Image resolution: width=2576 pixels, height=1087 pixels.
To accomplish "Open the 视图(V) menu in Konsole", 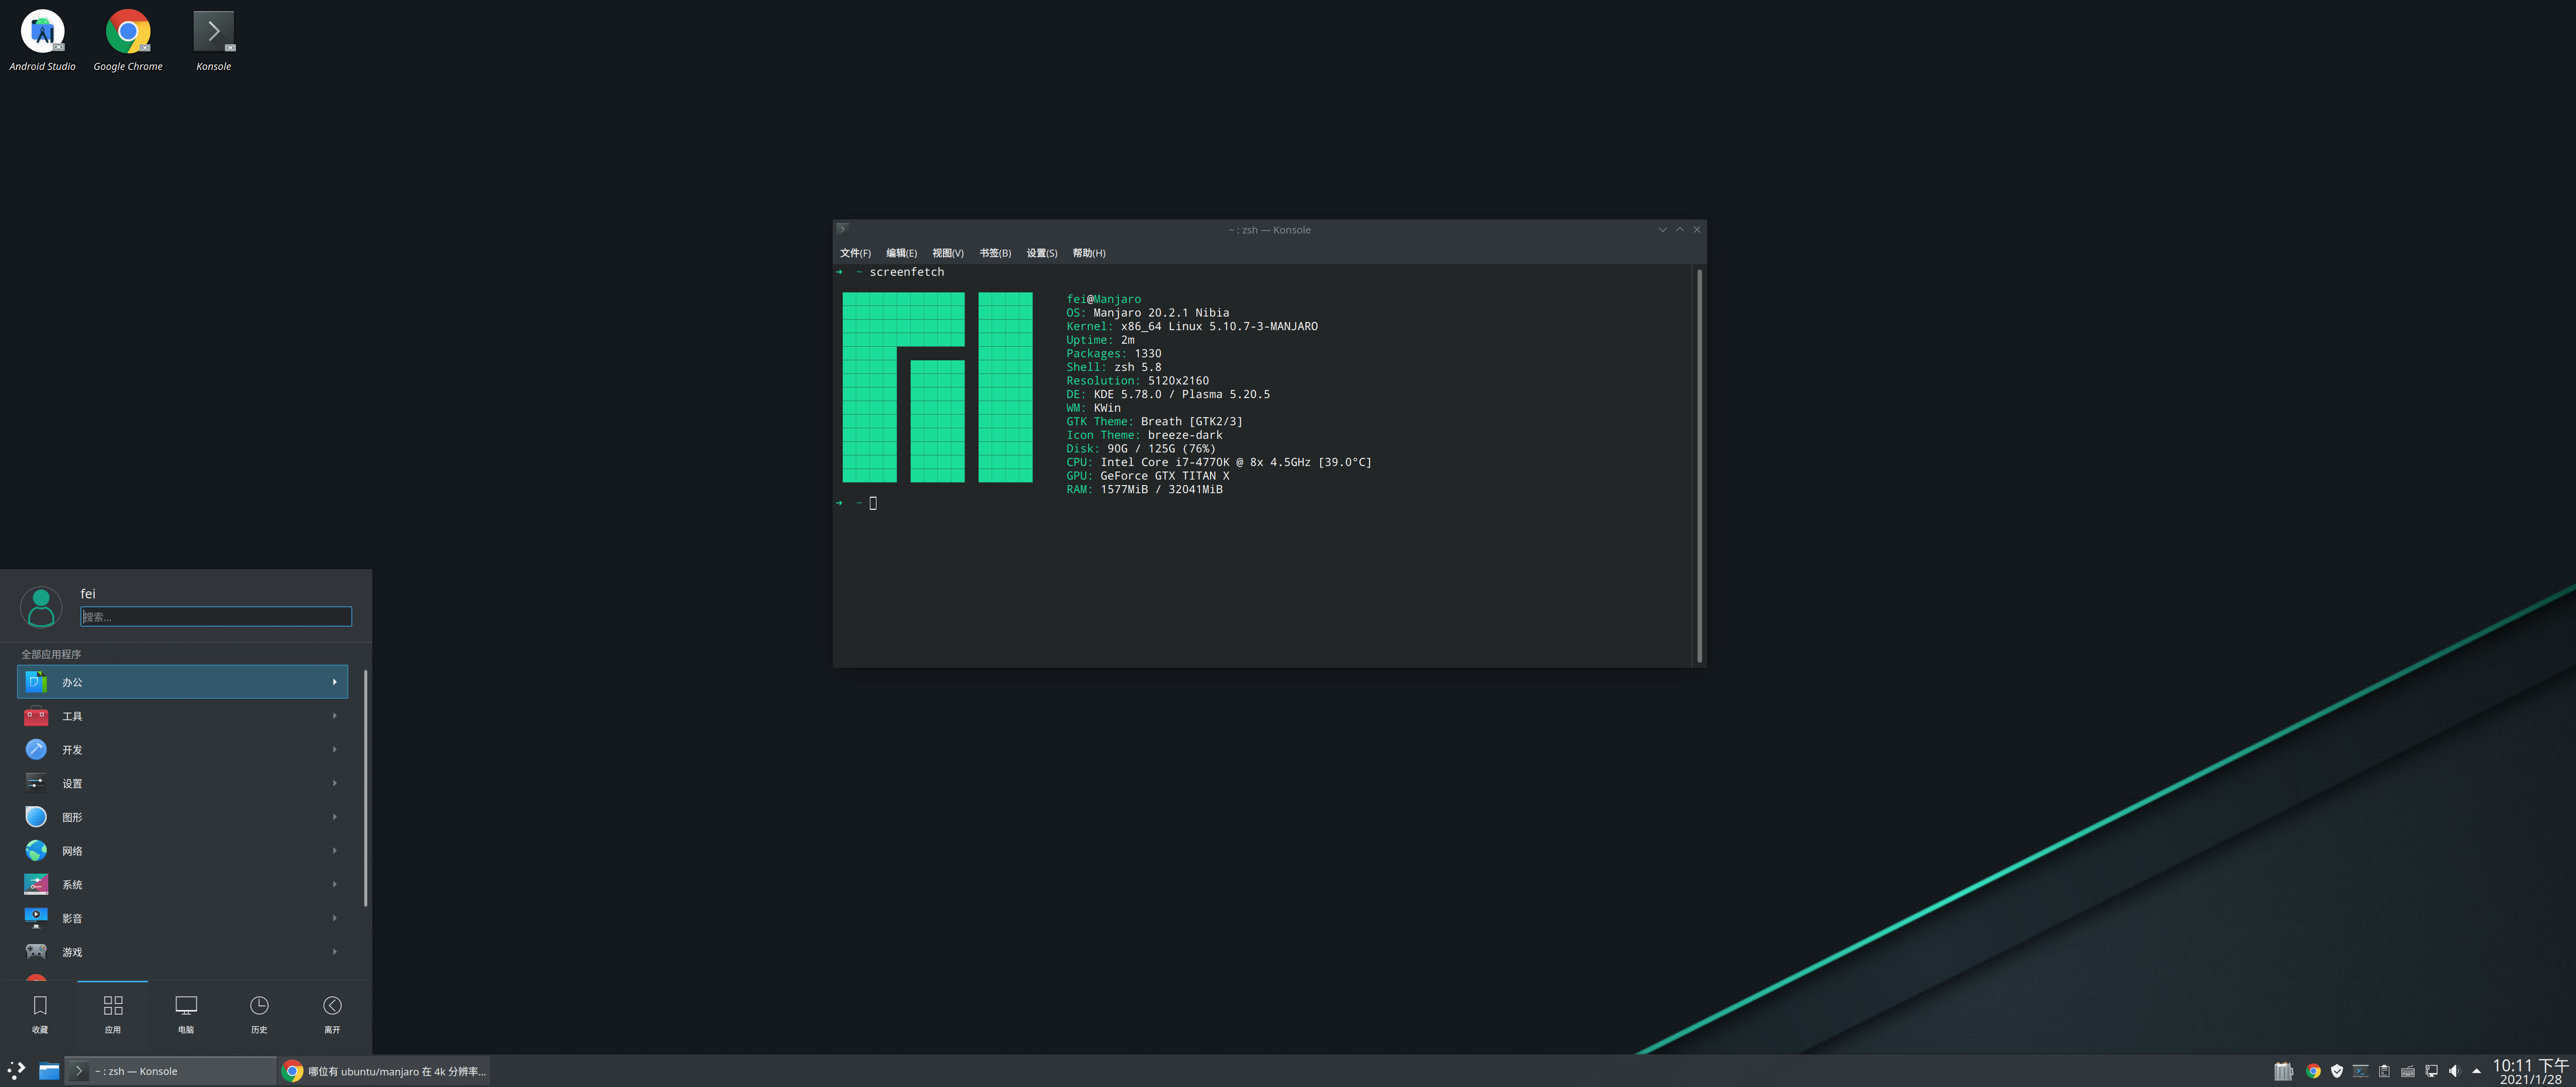I will click(948, 253).
